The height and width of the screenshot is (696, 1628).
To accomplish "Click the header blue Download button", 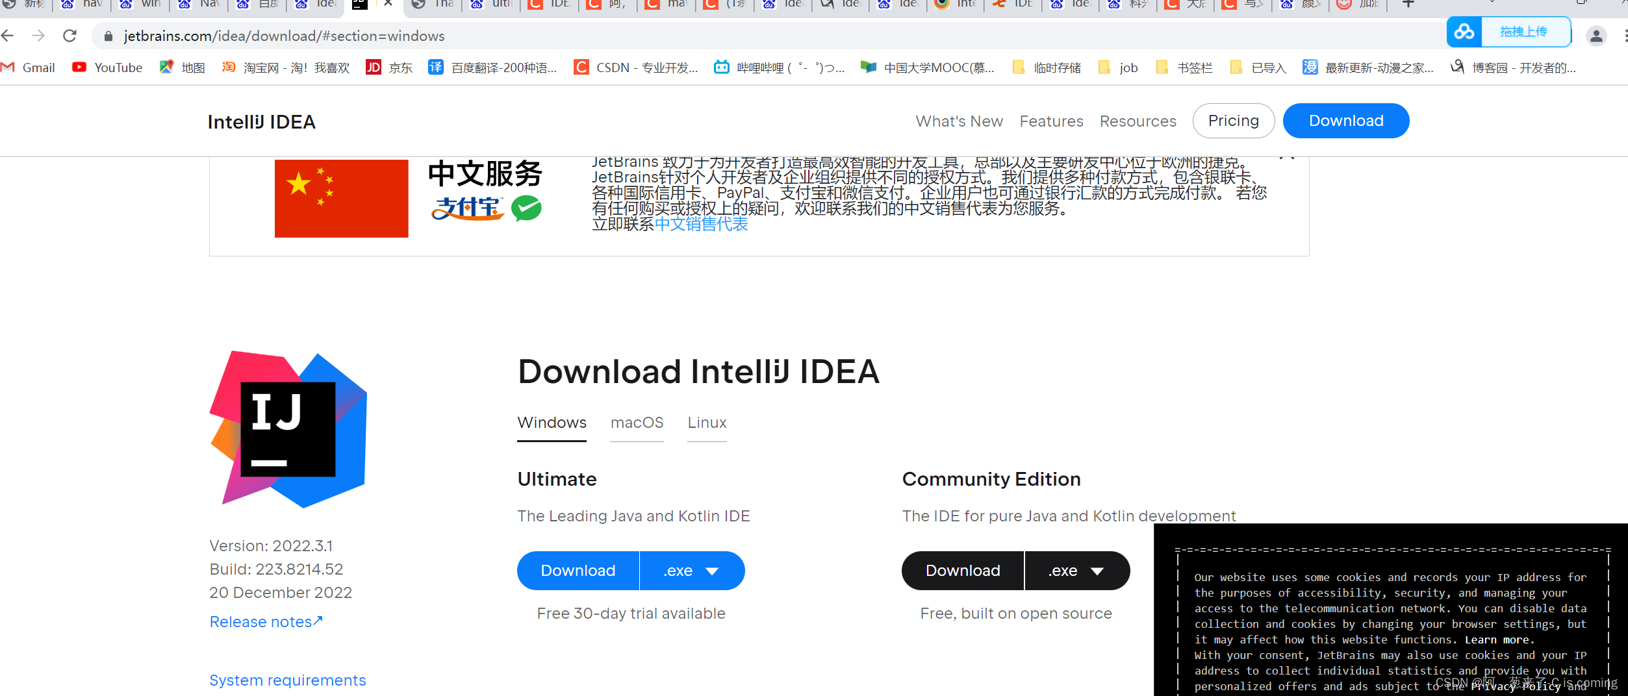I will coord(1346,121).
